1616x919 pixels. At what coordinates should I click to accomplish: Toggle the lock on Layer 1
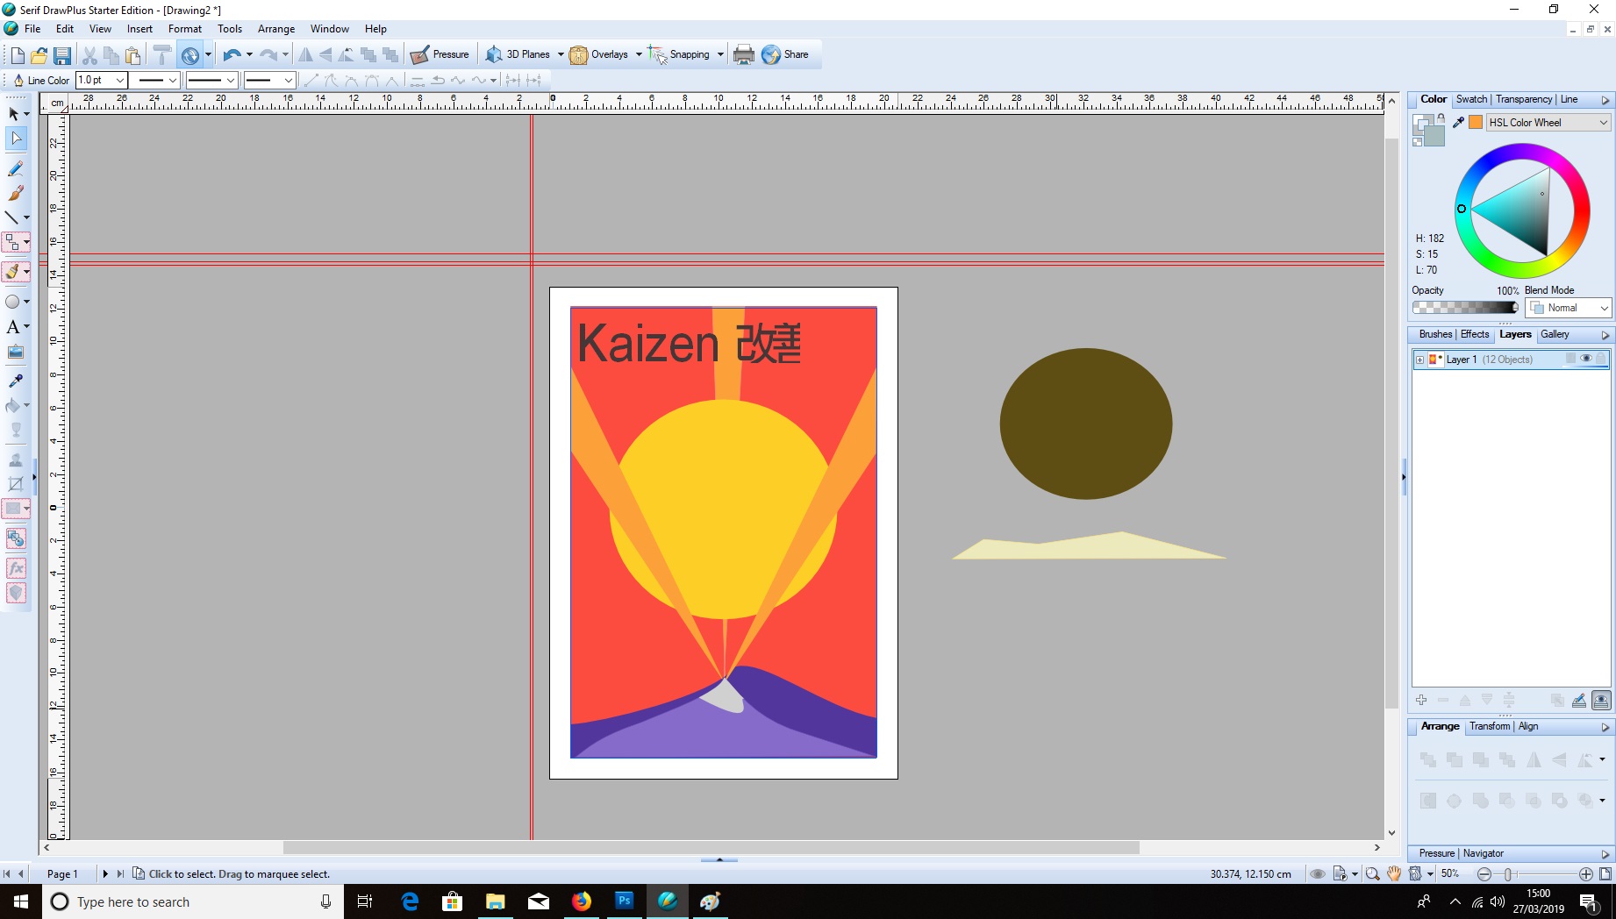click(1601, 359)
